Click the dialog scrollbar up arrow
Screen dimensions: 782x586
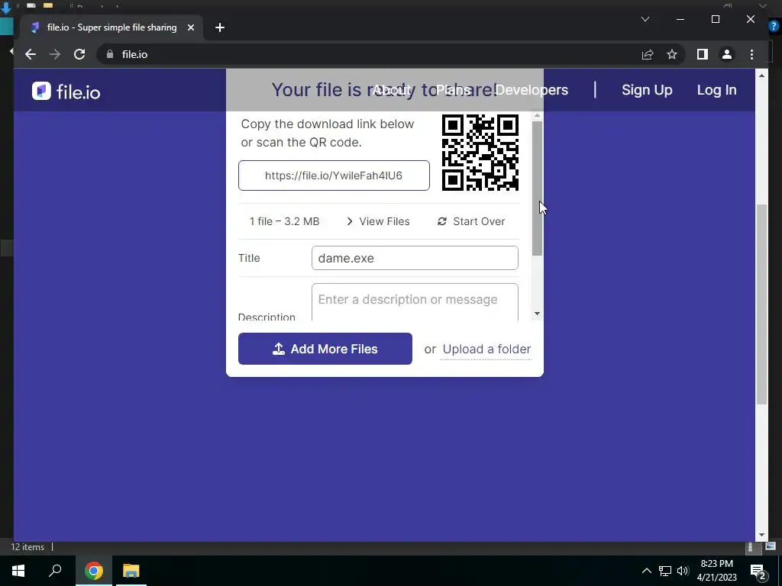(537, 116)
